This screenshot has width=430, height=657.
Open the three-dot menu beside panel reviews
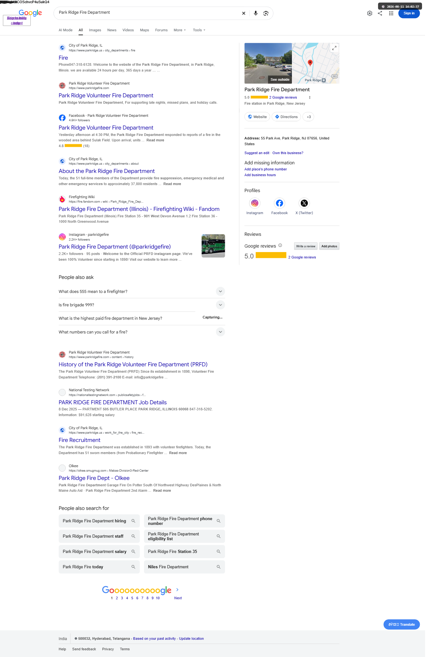(x=310, y=98)
